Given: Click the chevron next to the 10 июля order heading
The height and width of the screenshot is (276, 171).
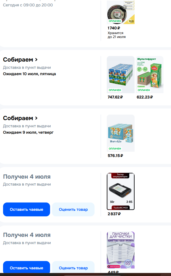Looking at the screenshot, I should click(36, 60).
